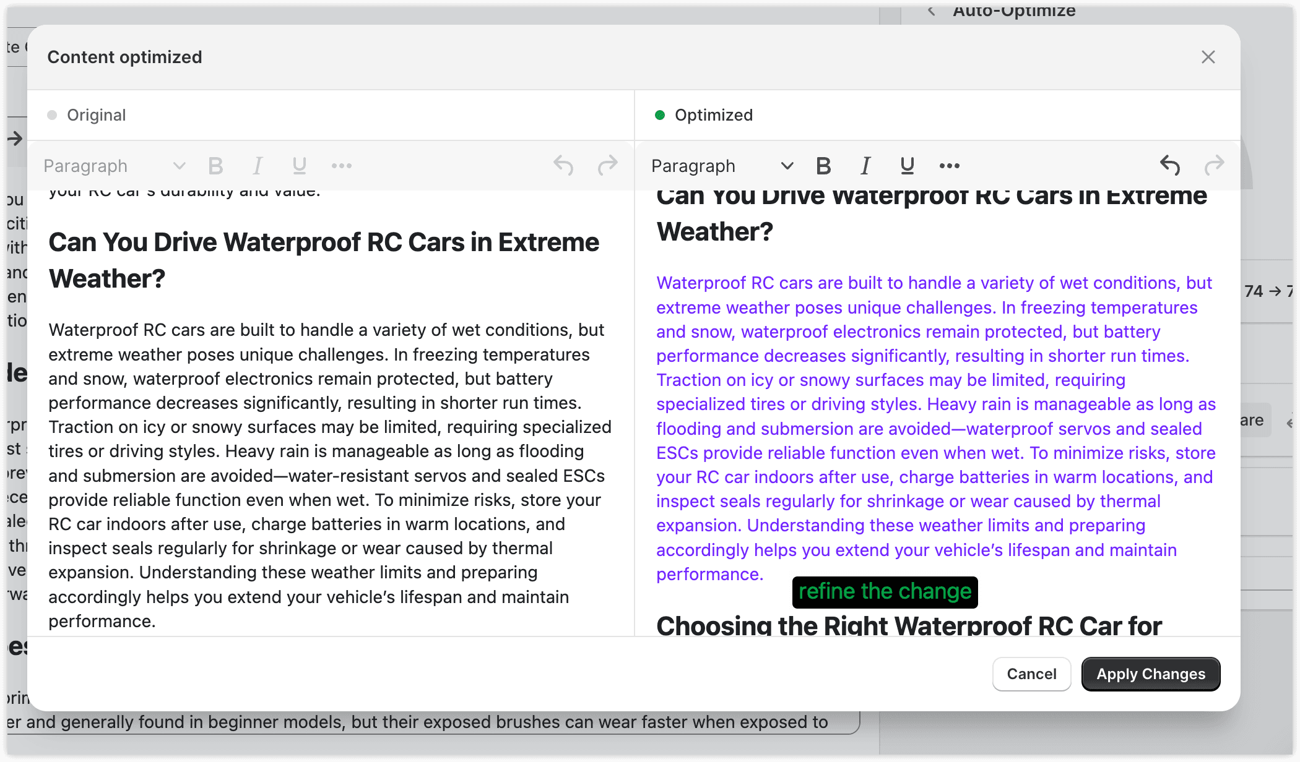Image resolution: width=1300 pixels, height=762 pixels.
Task: Cancel the content optimization
Action: point(1031,674)
